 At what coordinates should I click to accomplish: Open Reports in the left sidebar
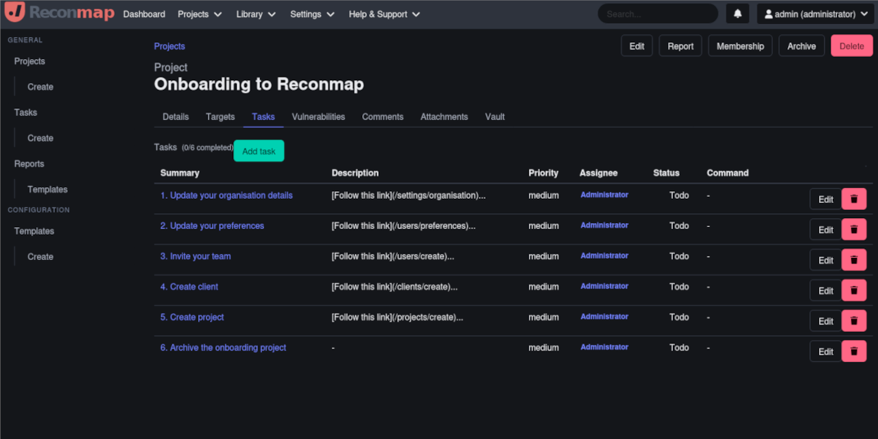click(x=29, y=164)
